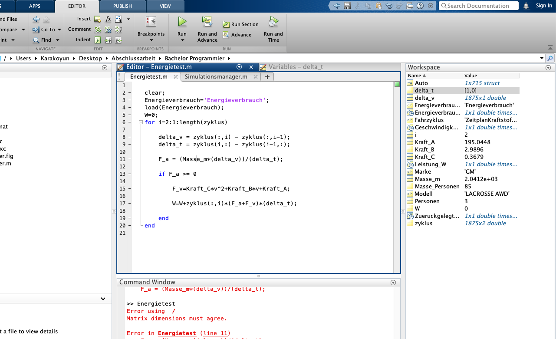The height and width of the screenshot is (339, 556).
Task: Expand the Workspace panel actions menu
Action: tap(548, 68)
